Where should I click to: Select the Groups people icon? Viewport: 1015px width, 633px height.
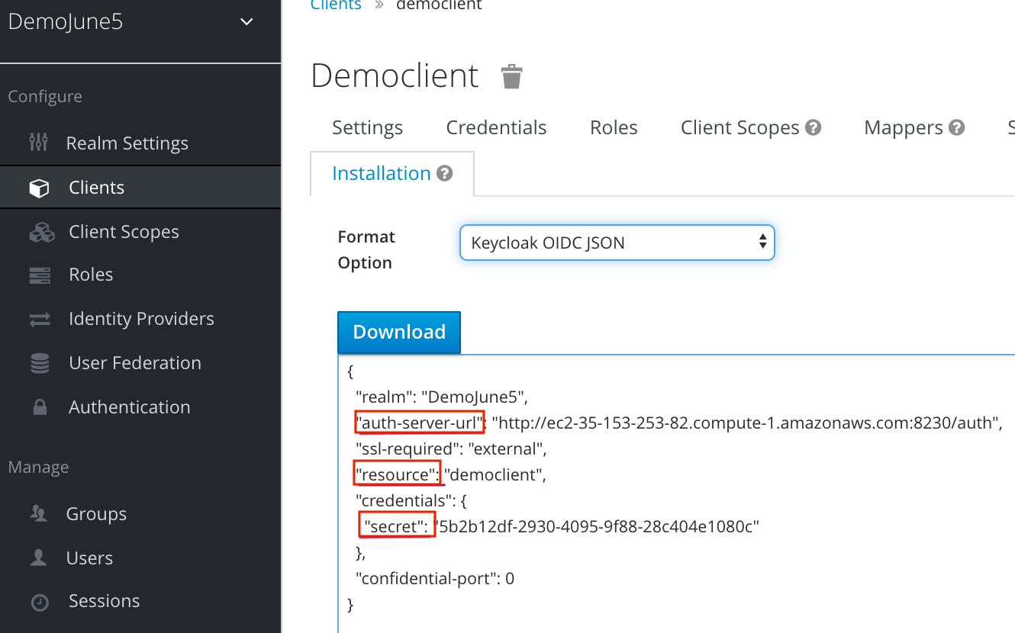coord(38,514)
